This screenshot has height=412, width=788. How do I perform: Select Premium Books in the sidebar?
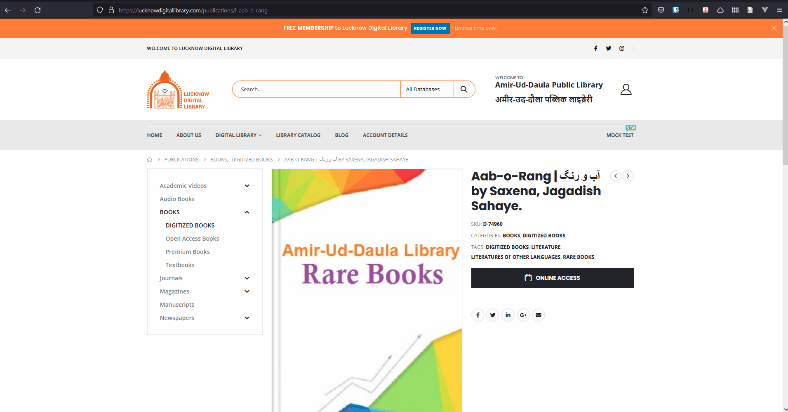[x=188, y=252]
